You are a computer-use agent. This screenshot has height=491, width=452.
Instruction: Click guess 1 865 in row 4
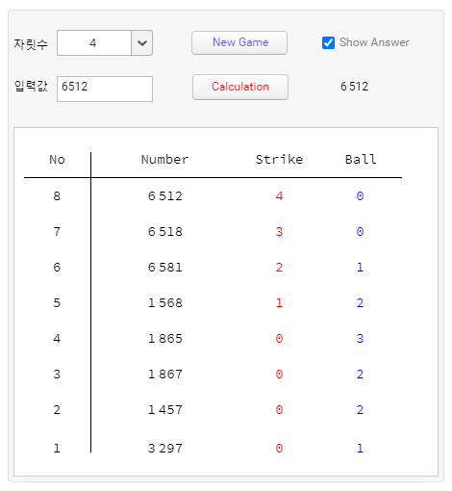[x=165, y=339]
